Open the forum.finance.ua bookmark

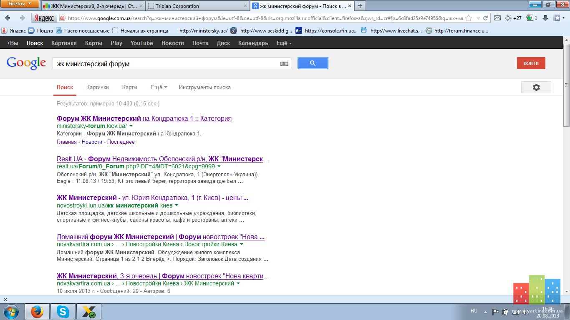(x=457, y=30)
